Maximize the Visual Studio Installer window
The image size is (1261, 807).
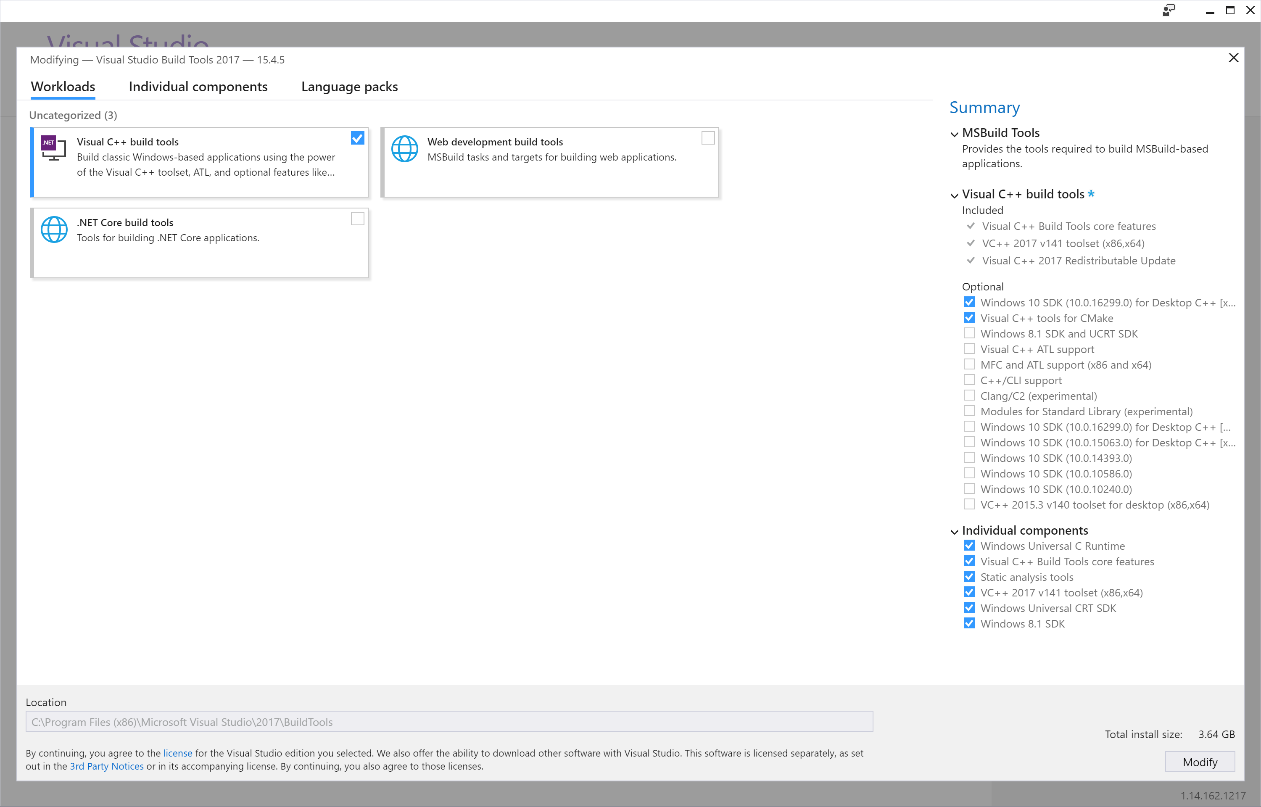1230,11
